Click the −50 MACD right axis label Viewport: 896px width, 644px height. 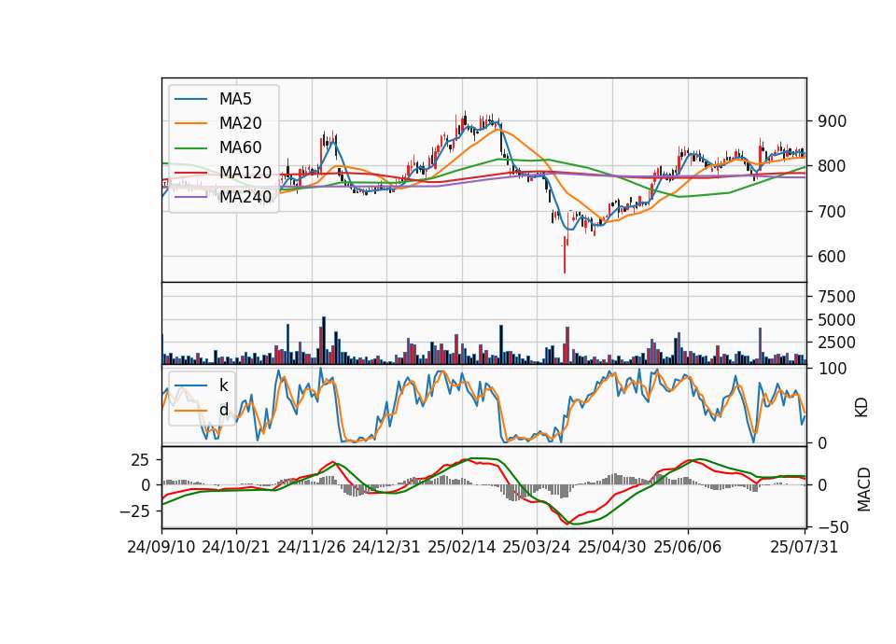(x=833, y=526)
